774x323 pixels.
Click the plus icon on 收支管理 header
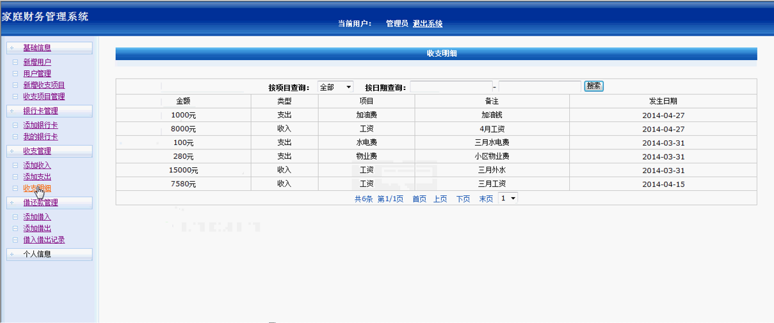(12, 151)
